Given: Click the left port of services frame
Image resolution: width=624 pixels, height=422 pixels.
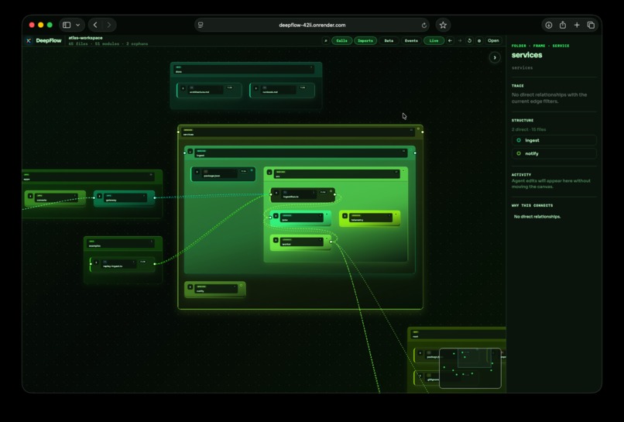Looking at the screenshot, I should pyautogui.click(x=178, y=132).
